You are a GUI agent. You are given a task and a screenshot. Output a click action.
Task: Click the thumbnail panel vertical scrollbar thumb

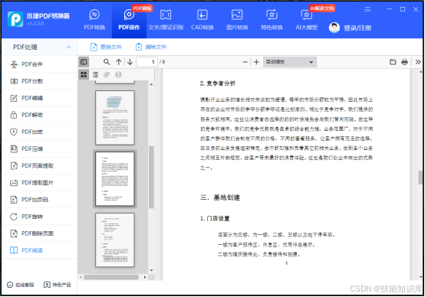point(152,177)
